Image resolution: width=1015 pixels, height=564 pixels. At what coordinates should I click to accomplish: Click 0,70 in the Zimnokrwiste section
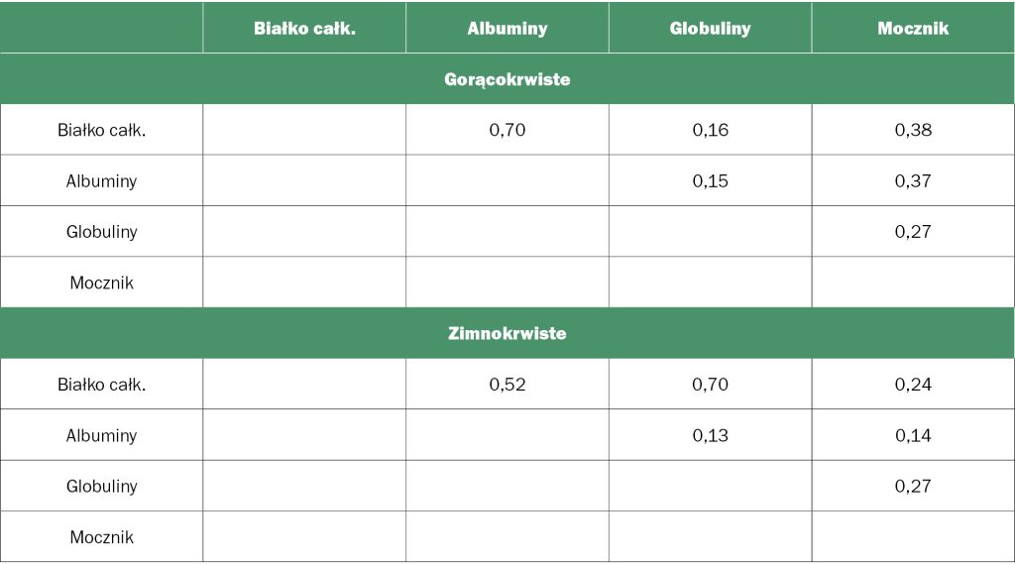pos(710,385)
